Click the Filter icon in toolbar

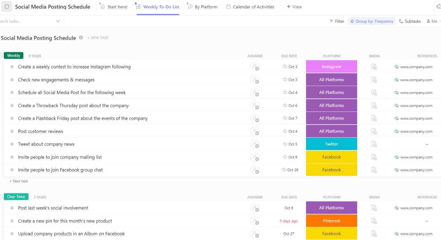(x=331, y=21)
